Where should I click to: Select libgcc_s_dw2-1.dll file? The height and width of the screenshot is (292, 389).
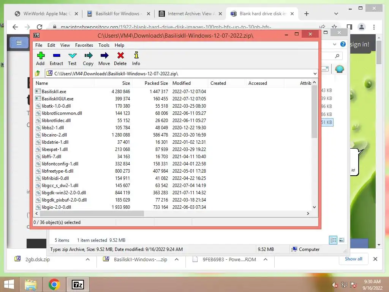coord(60,185)
